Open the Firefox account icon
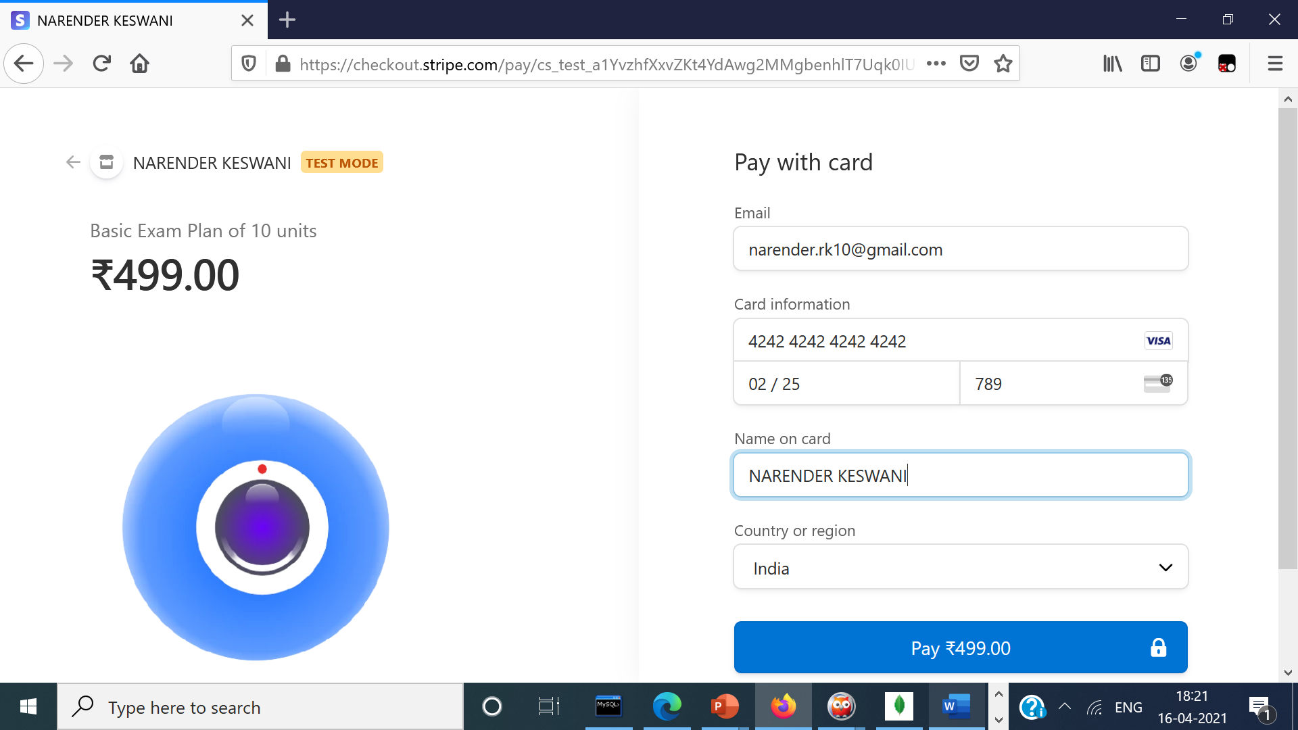This screenshot has height=730, width=1298. [1188, 64]
